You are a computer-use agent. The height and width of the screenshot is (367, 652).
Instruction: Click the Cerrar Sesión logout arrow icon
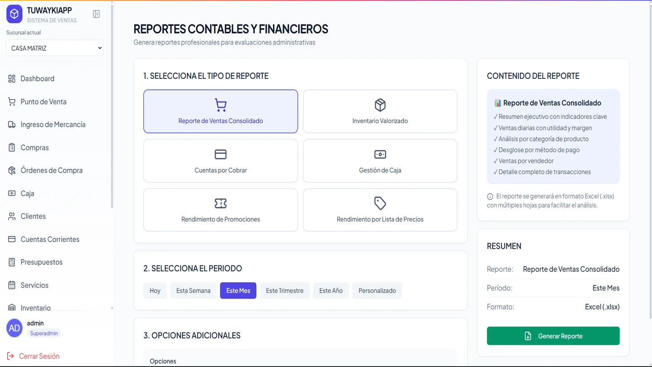coord(10,356)
